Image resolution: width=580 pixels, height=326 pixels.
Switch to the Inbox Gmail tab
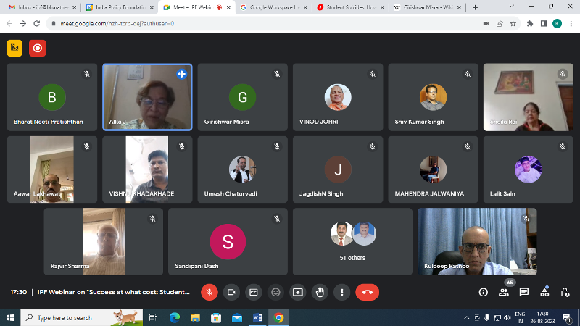(38, 7)
